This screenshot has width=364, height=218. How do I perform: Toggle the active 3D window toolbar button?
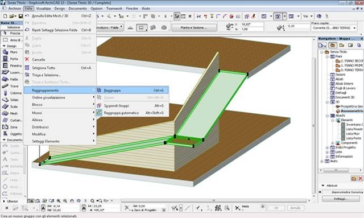[x=278, y=17]
